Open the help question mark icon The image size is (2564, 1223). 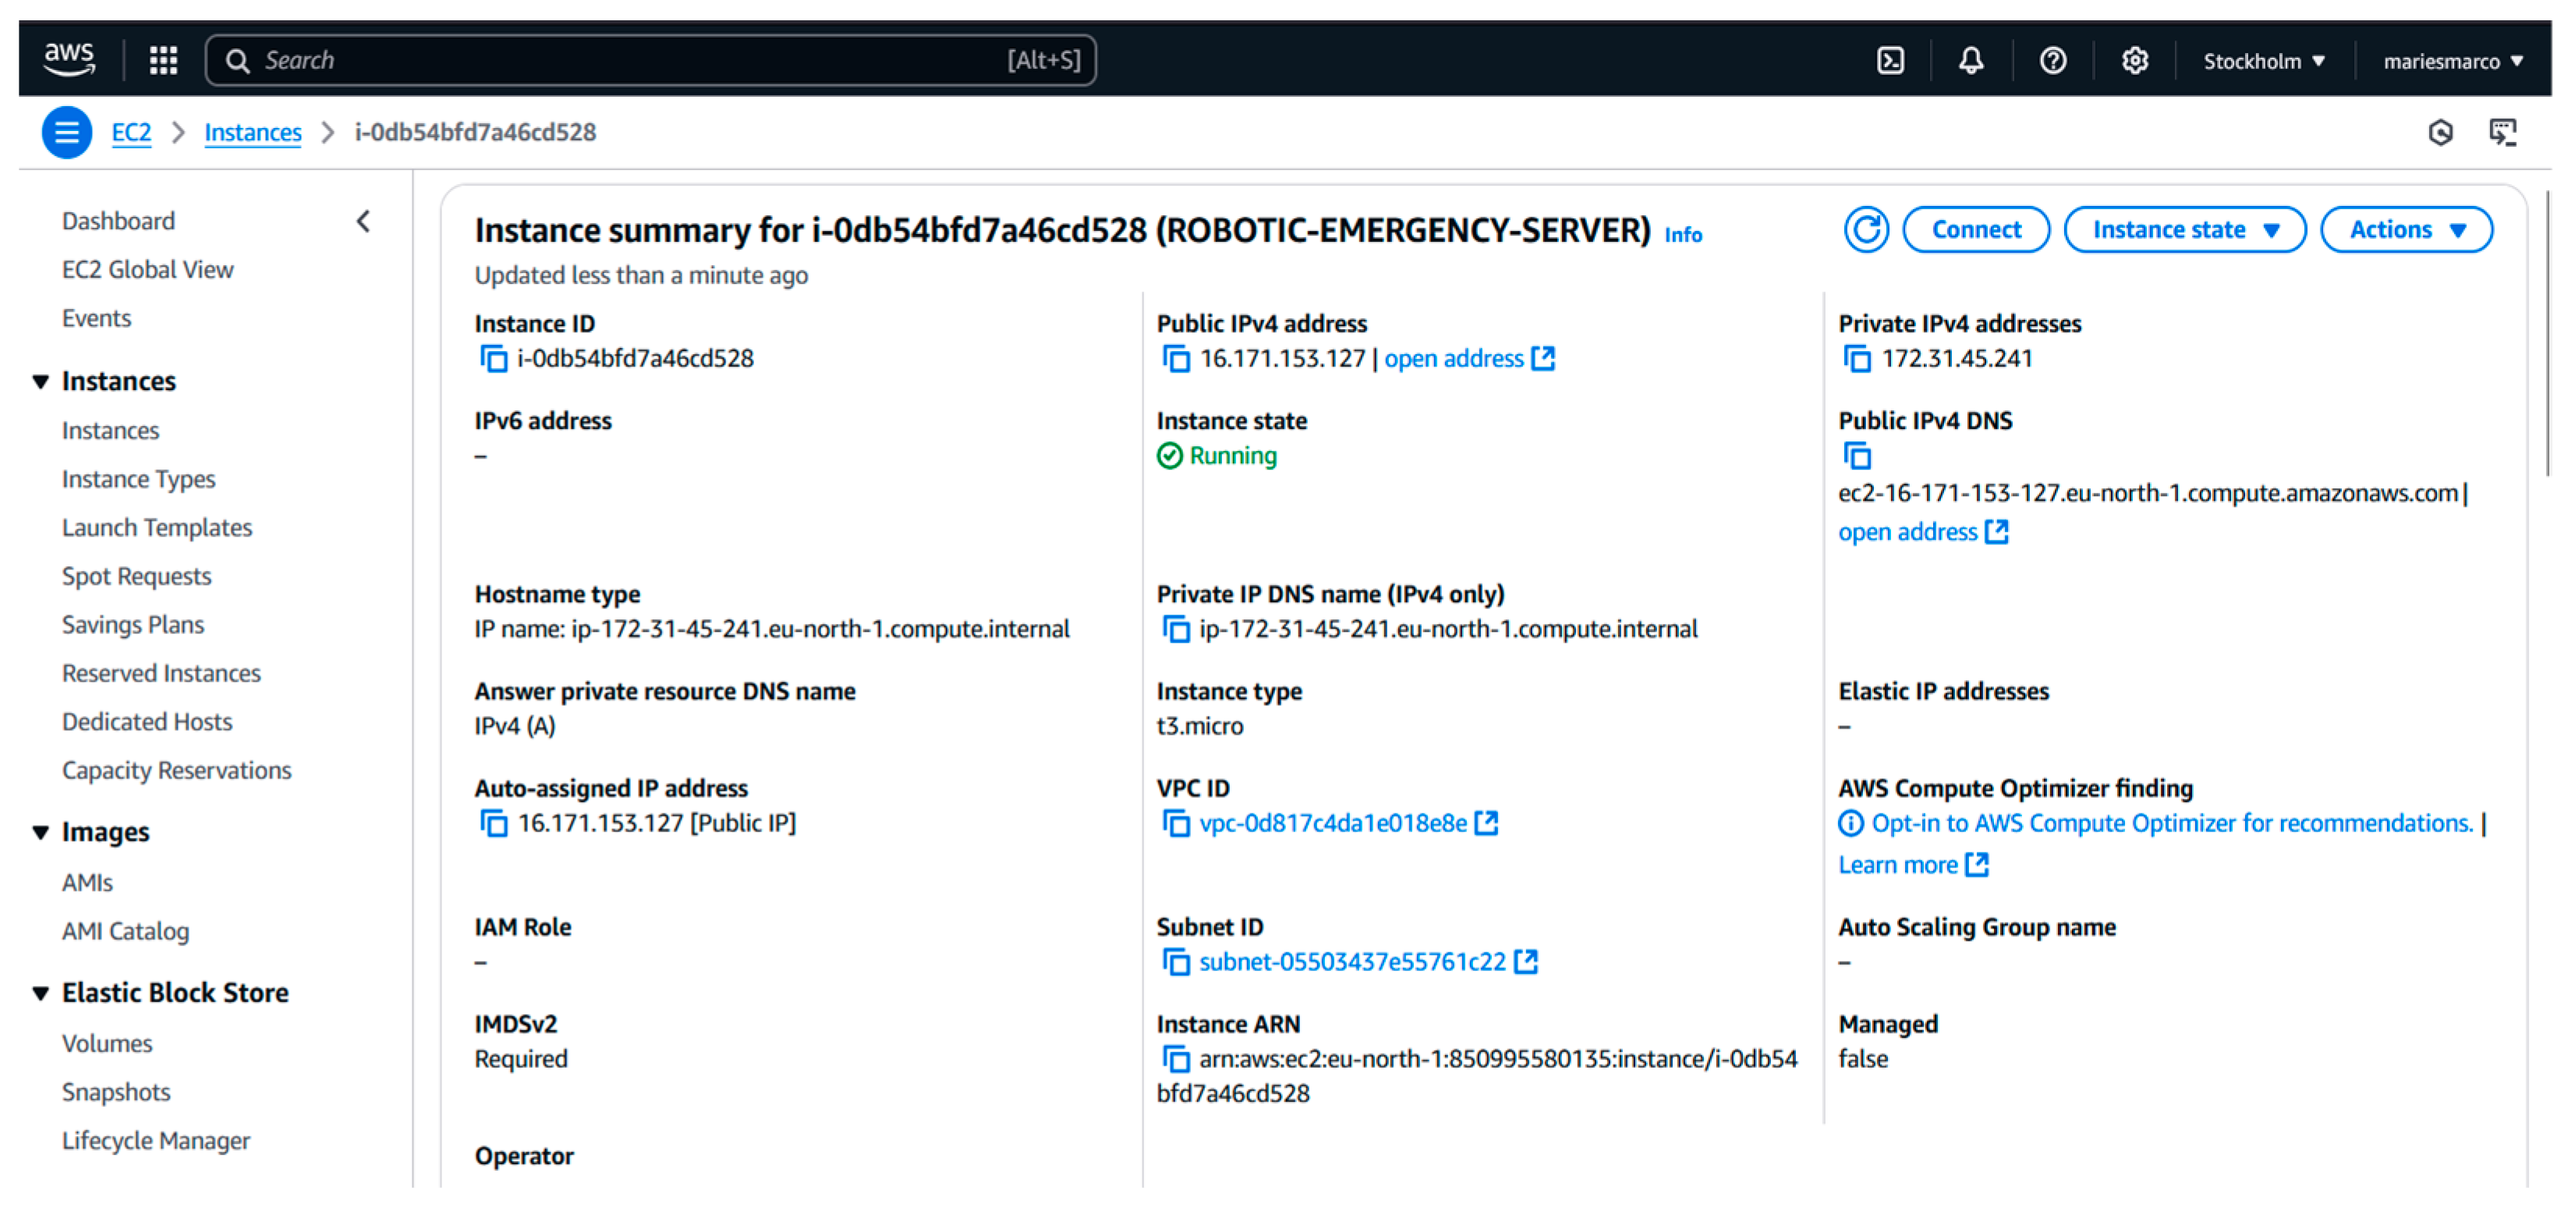(2052, 61)
